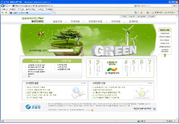Open the 알림마당 navigation menu
This screenshot has height=124, width=179.
(x=57, y=22)
